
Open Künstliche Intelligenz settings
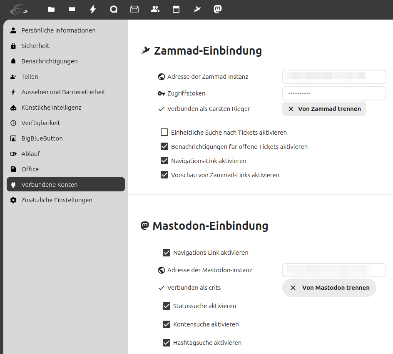pyautogui.click(x=66, y=108)
